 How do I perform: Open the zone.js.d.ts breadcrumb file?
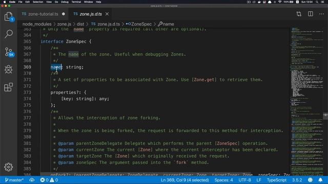(106, 24)
